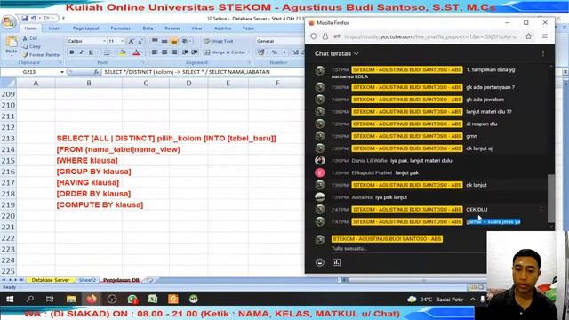Cut the selected cells
The height and width of the screenshot is (320, 569).
(30, 38)
